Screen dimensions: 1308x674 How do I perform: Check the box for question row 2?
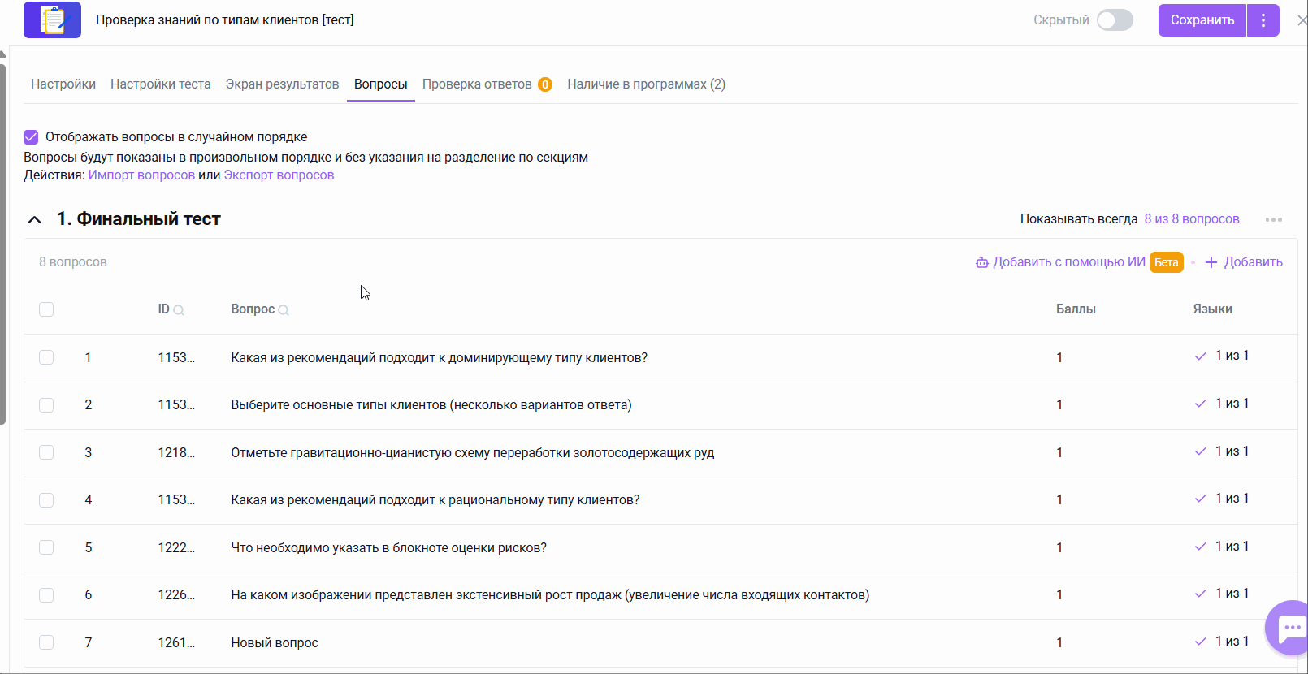point(46,405)
